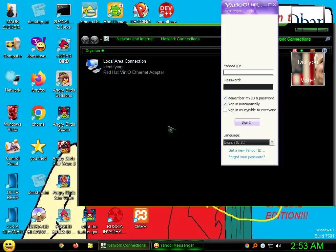Expand the Organize menu

[95, 51]
